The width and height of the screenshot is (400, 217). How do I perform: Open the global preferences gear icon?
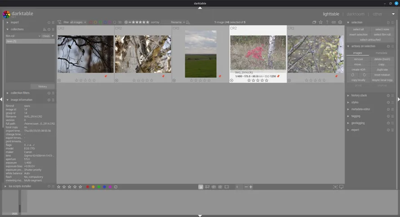click(340, 22)
